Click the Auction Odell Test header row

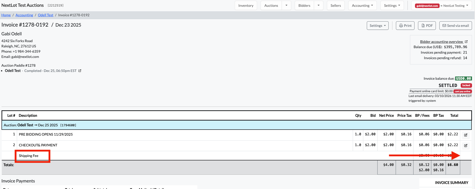point(236,125)
